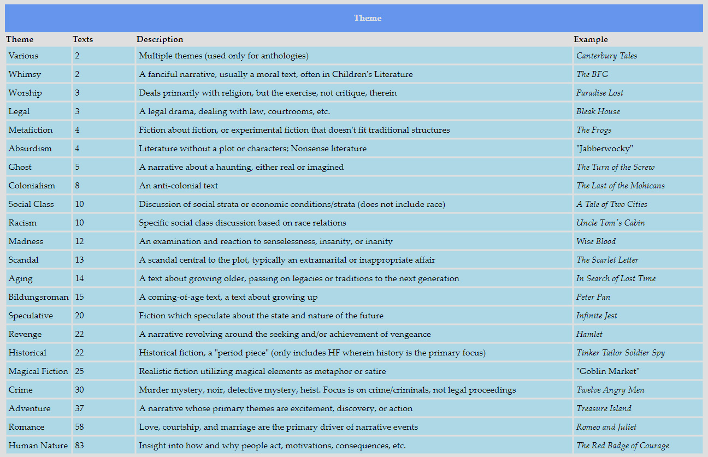
Task: Select the Worship theme cell
Action: (x=38, y=93)
